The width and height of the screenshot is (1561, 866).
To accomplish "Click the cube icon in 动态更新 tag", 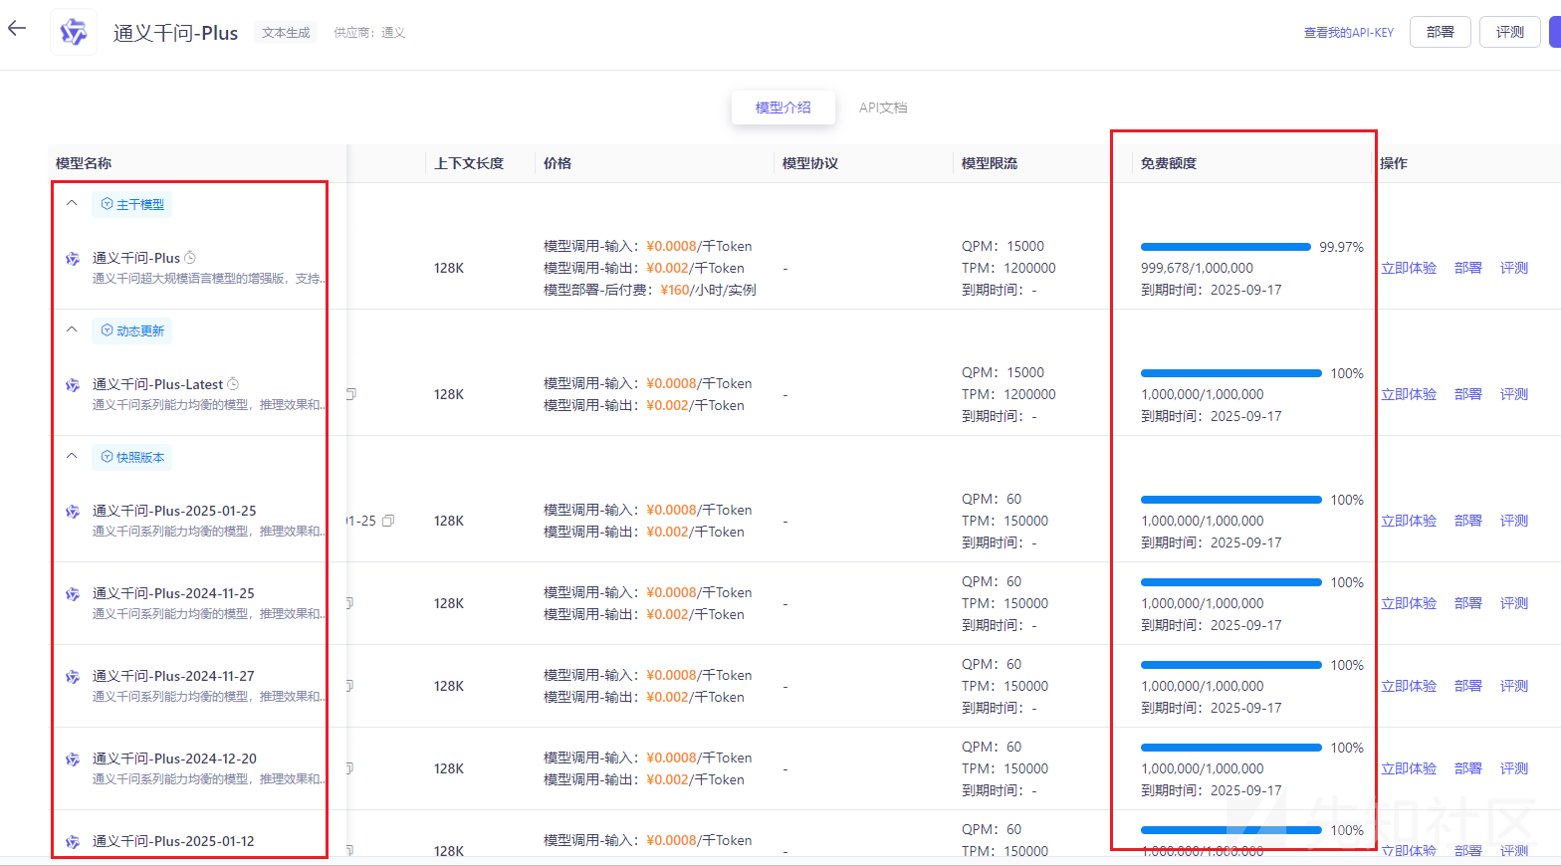I will coord(107,330).
